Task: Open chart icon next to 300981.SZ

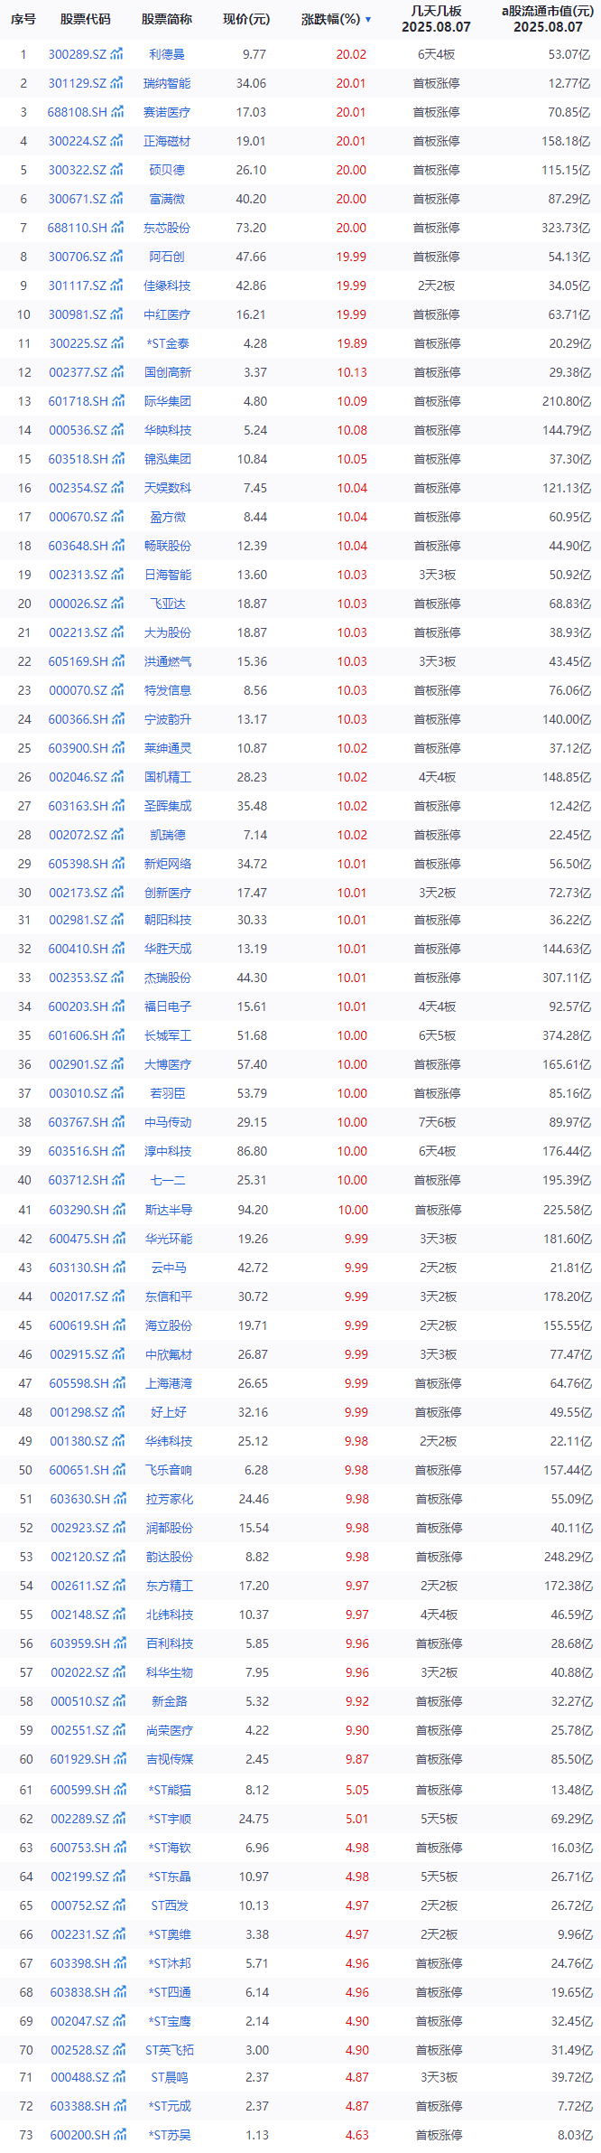Action: click(117, 314)
